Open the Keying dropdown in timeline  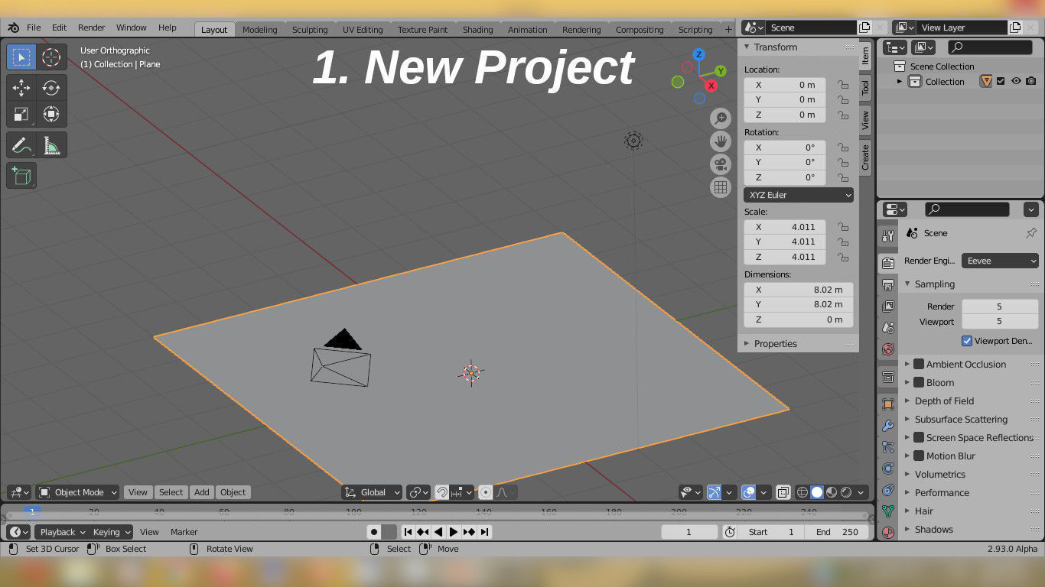pos(112,532)
